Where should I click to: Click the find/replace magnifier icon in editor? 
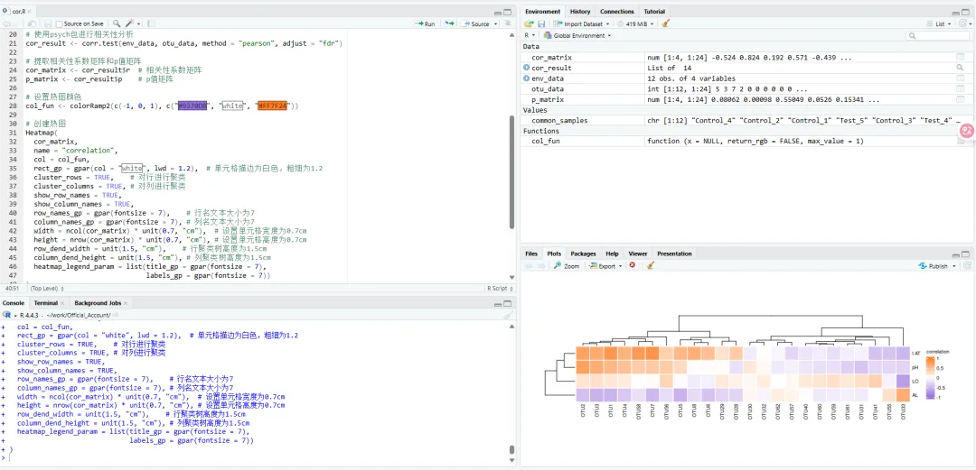tap(117, 23)
